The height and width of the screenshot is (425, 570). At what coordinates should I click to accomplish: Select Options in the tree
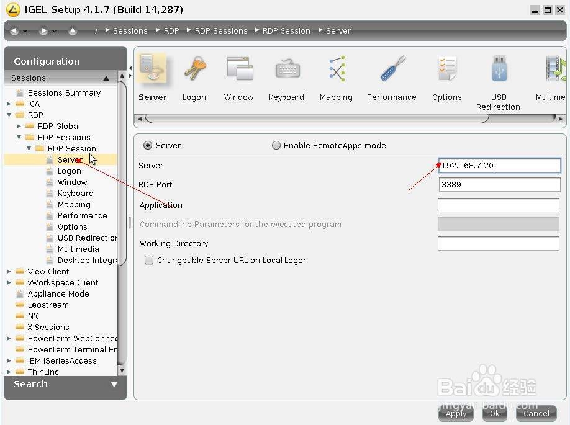click(x=73, y=227)
